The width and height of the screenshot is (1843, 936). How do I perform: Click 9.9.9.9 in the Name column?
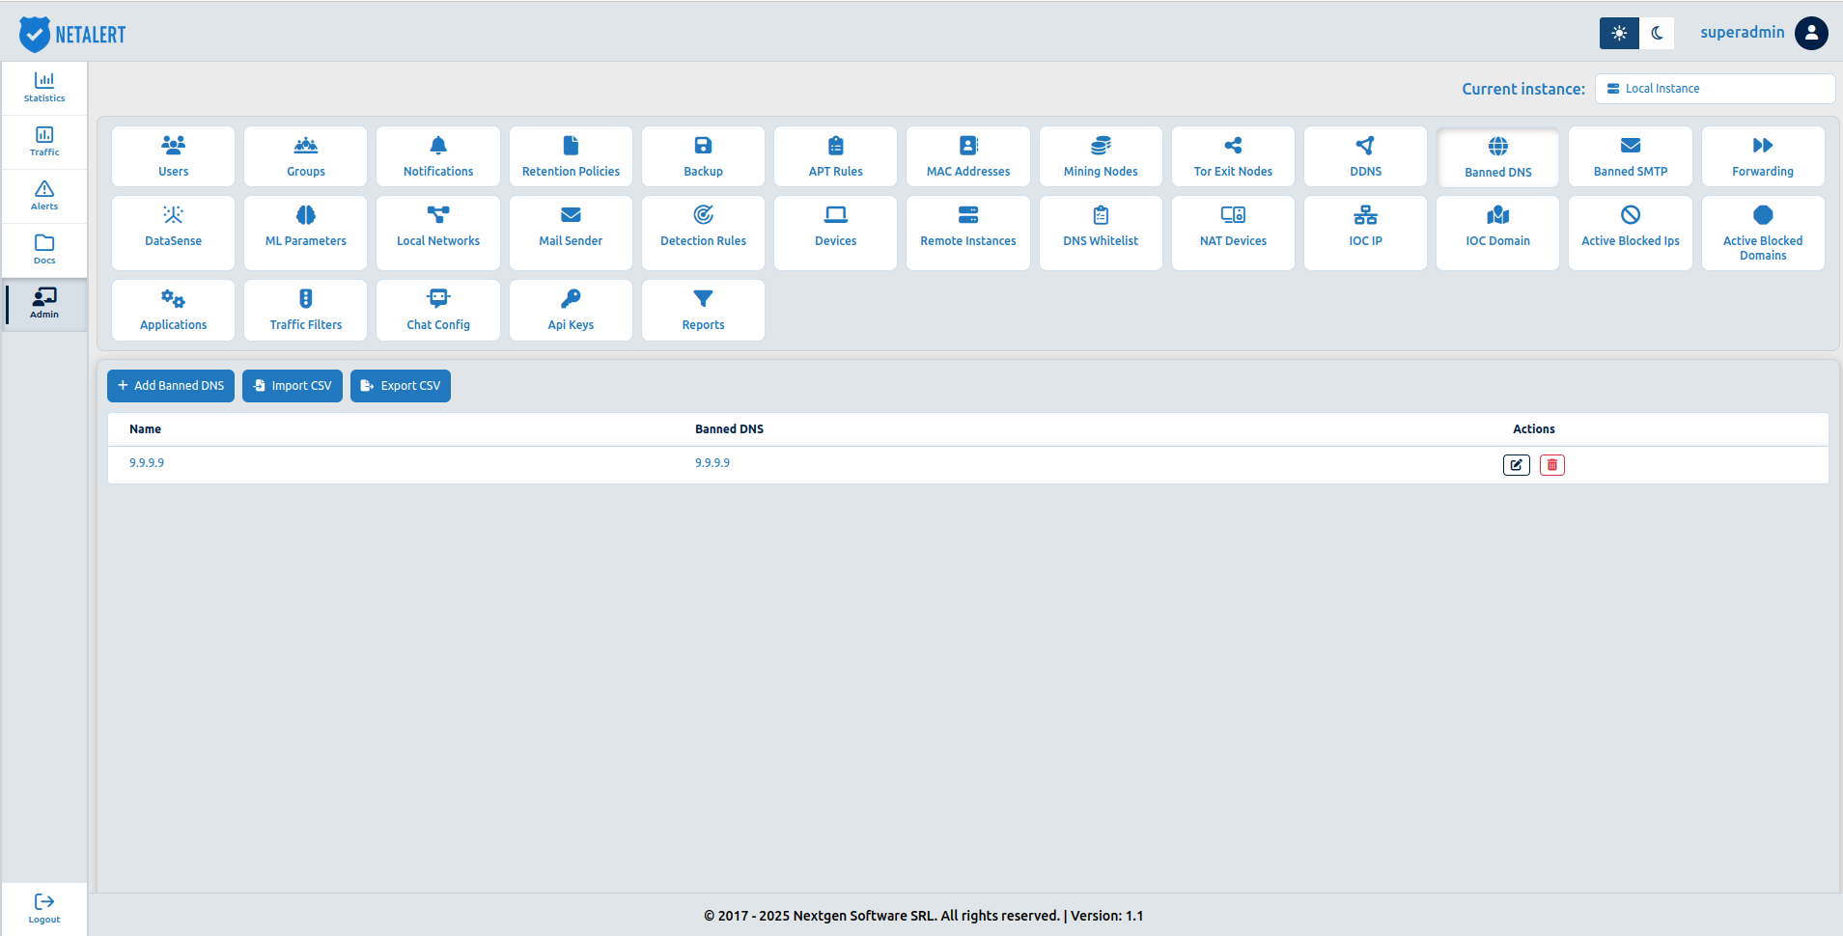[x=147, y=463]
